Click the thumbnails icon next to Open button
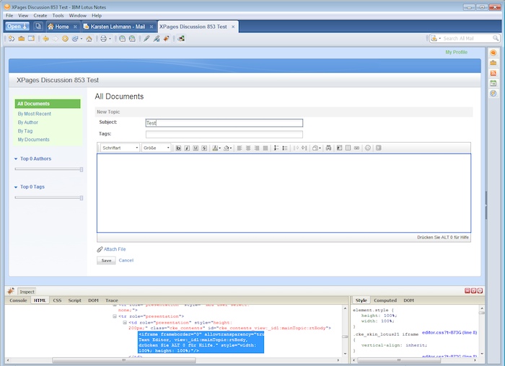The image size is (505, 366). pos(38,27)
